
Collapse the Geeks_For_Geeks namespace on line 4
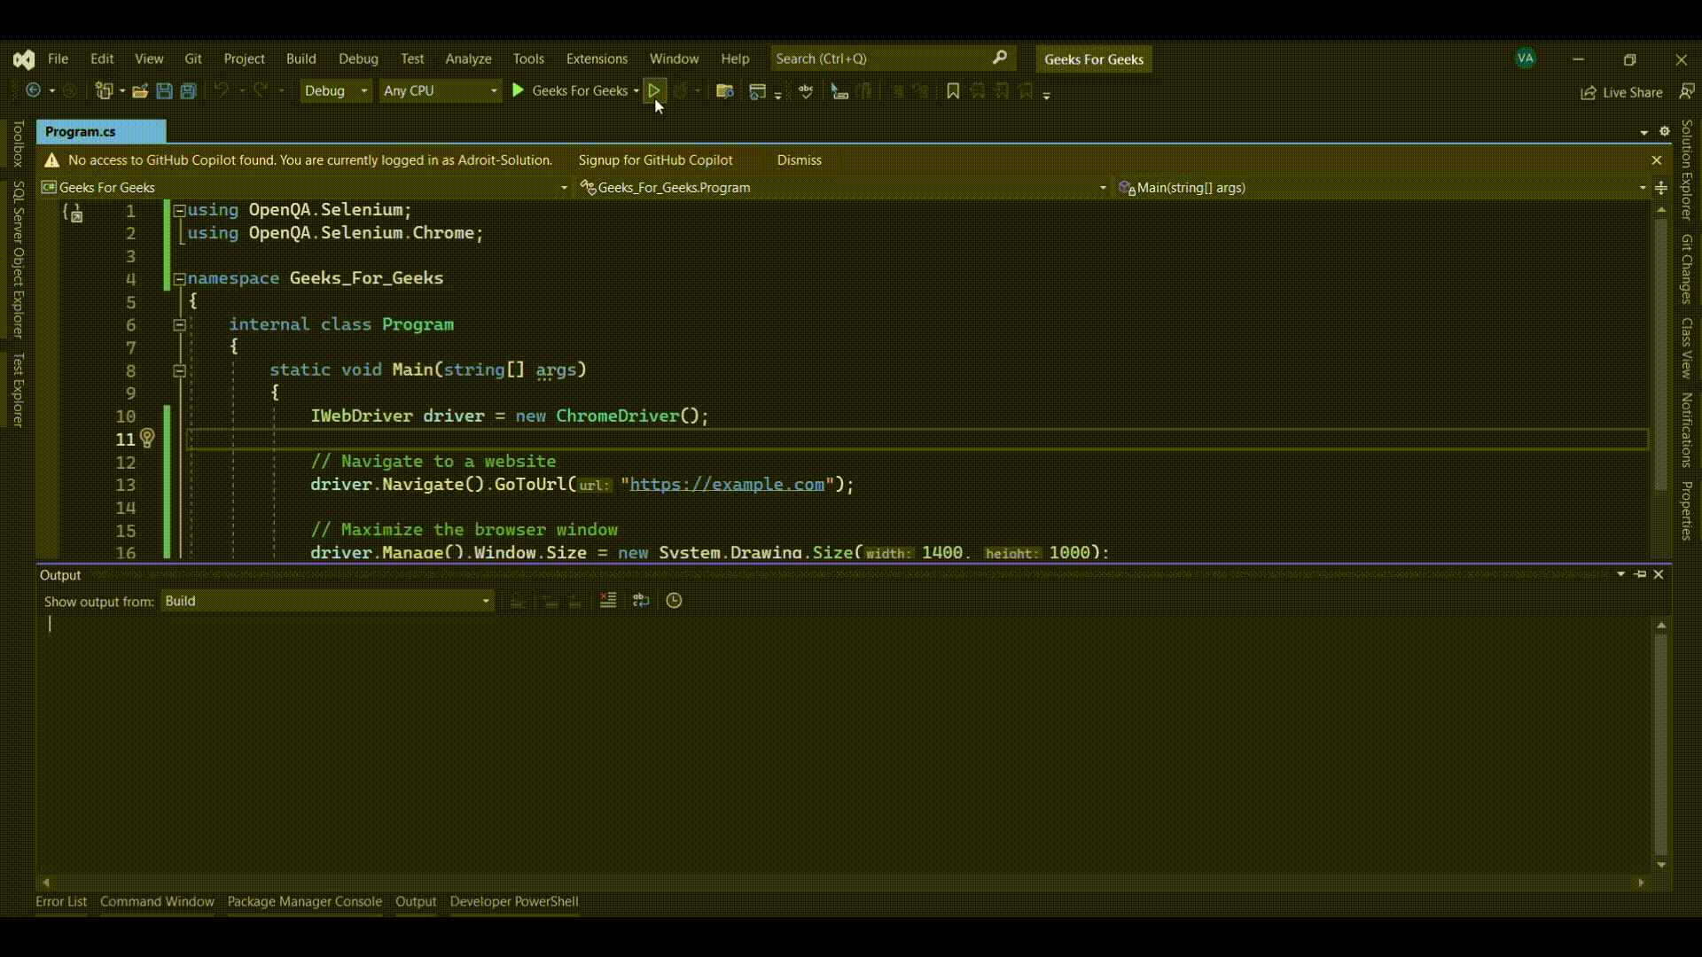(179, 278)
